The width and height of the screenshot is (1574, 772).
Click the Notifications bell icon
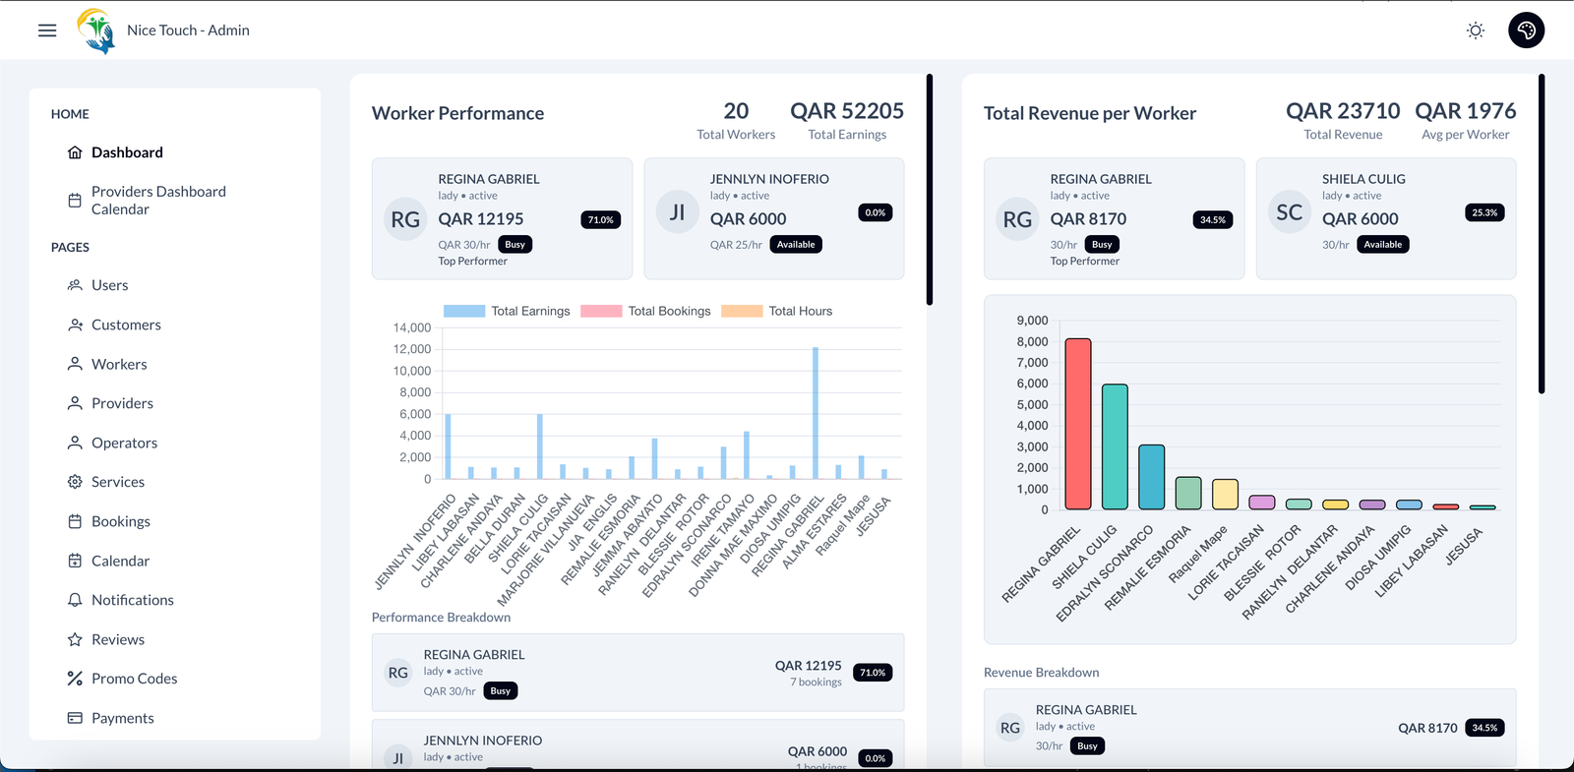75,600
